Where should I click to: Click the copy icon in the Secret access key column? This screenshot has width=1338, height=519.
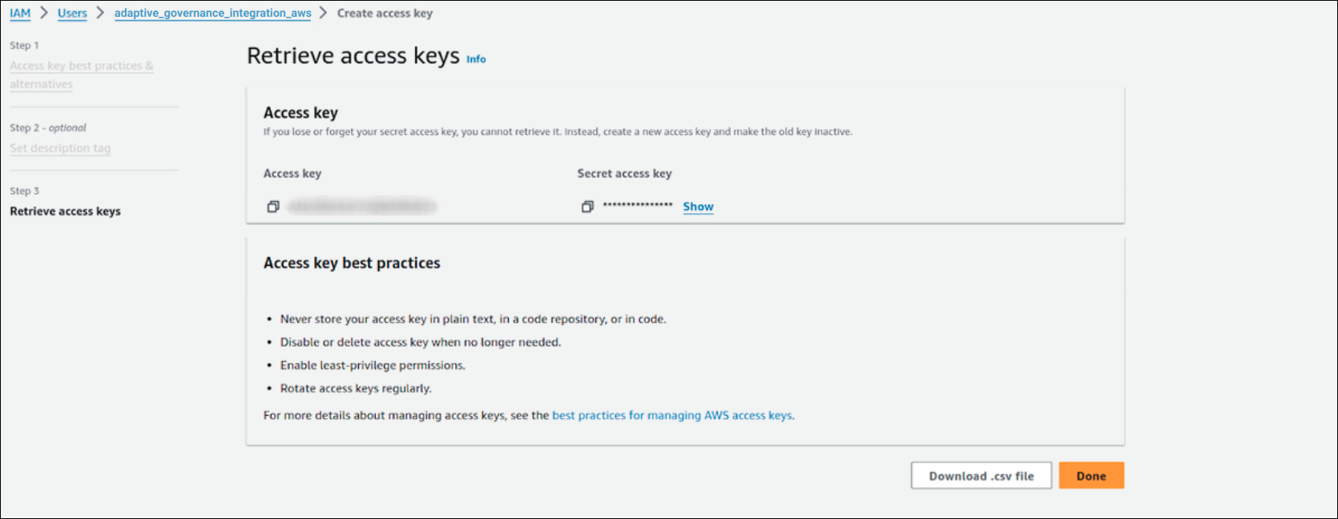[587, 206]
